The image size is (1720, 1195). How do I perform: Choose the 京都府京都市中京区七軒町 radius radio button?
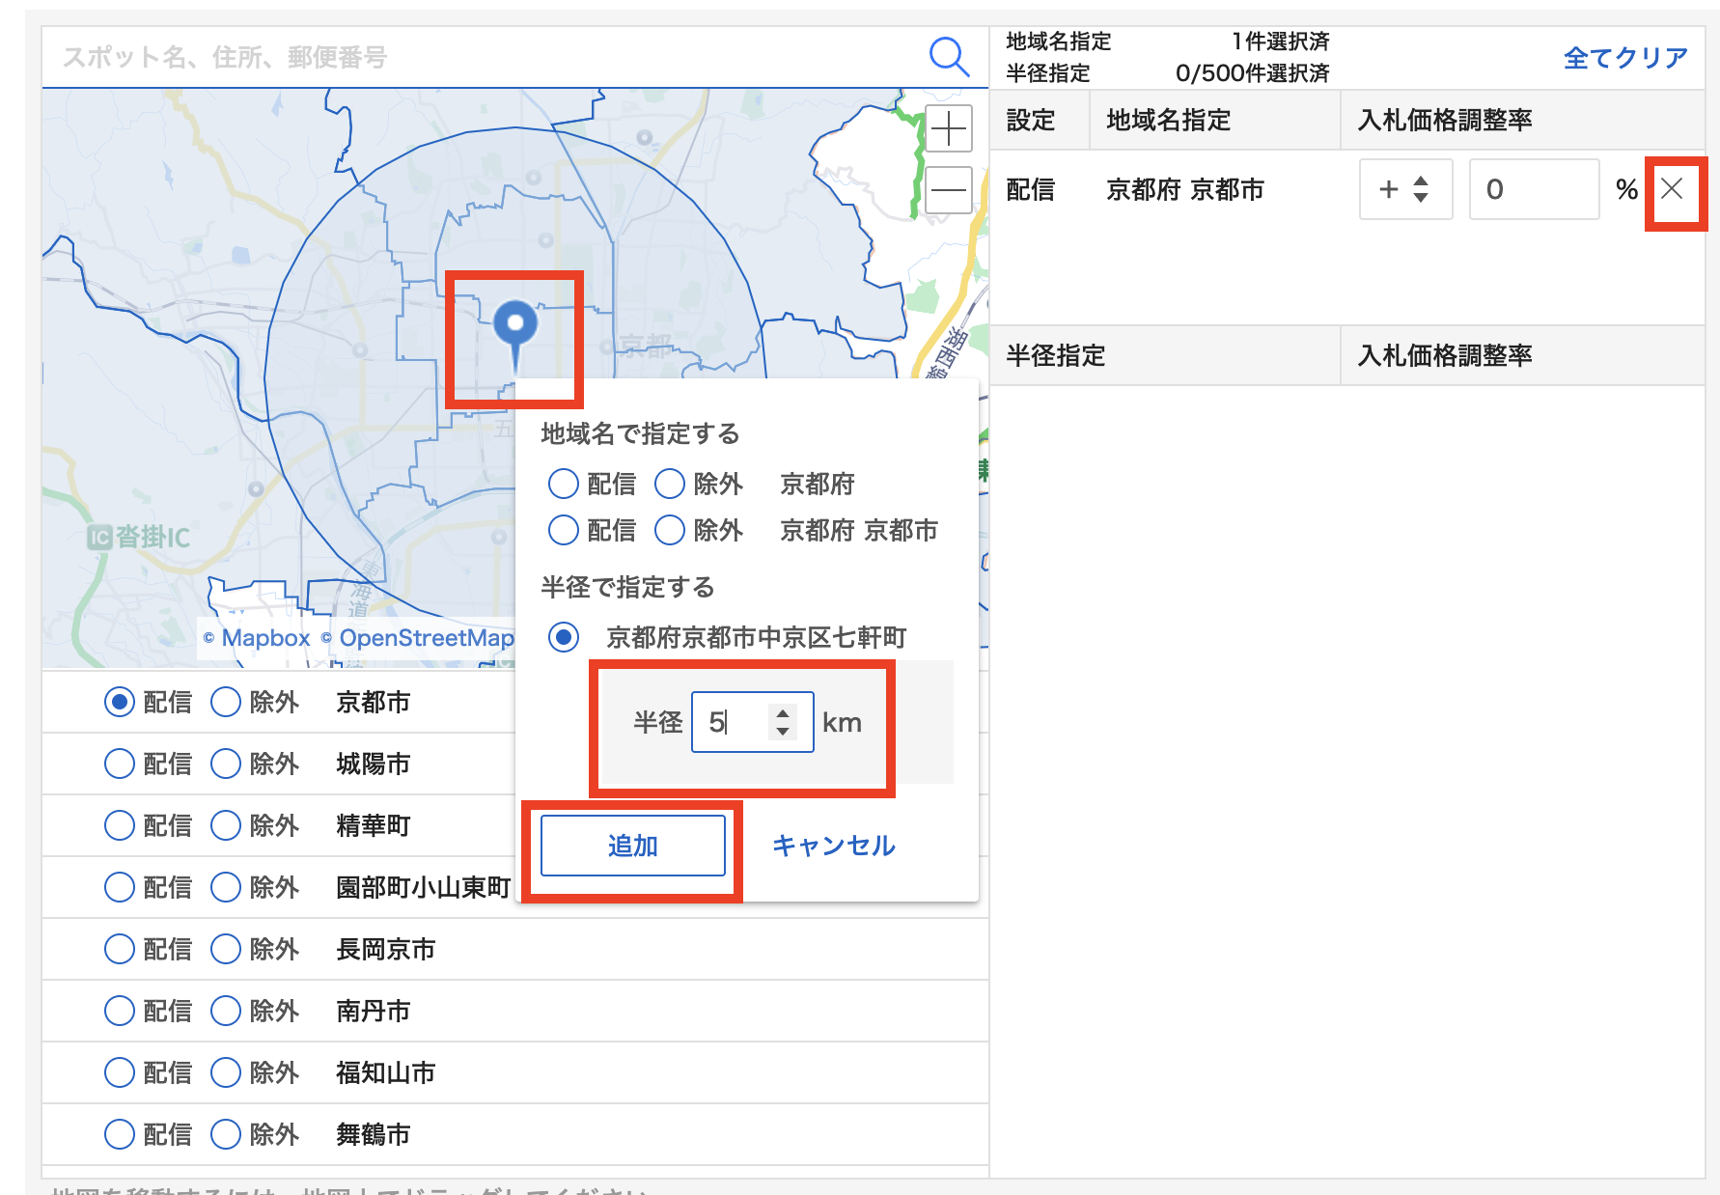[564, 637]
